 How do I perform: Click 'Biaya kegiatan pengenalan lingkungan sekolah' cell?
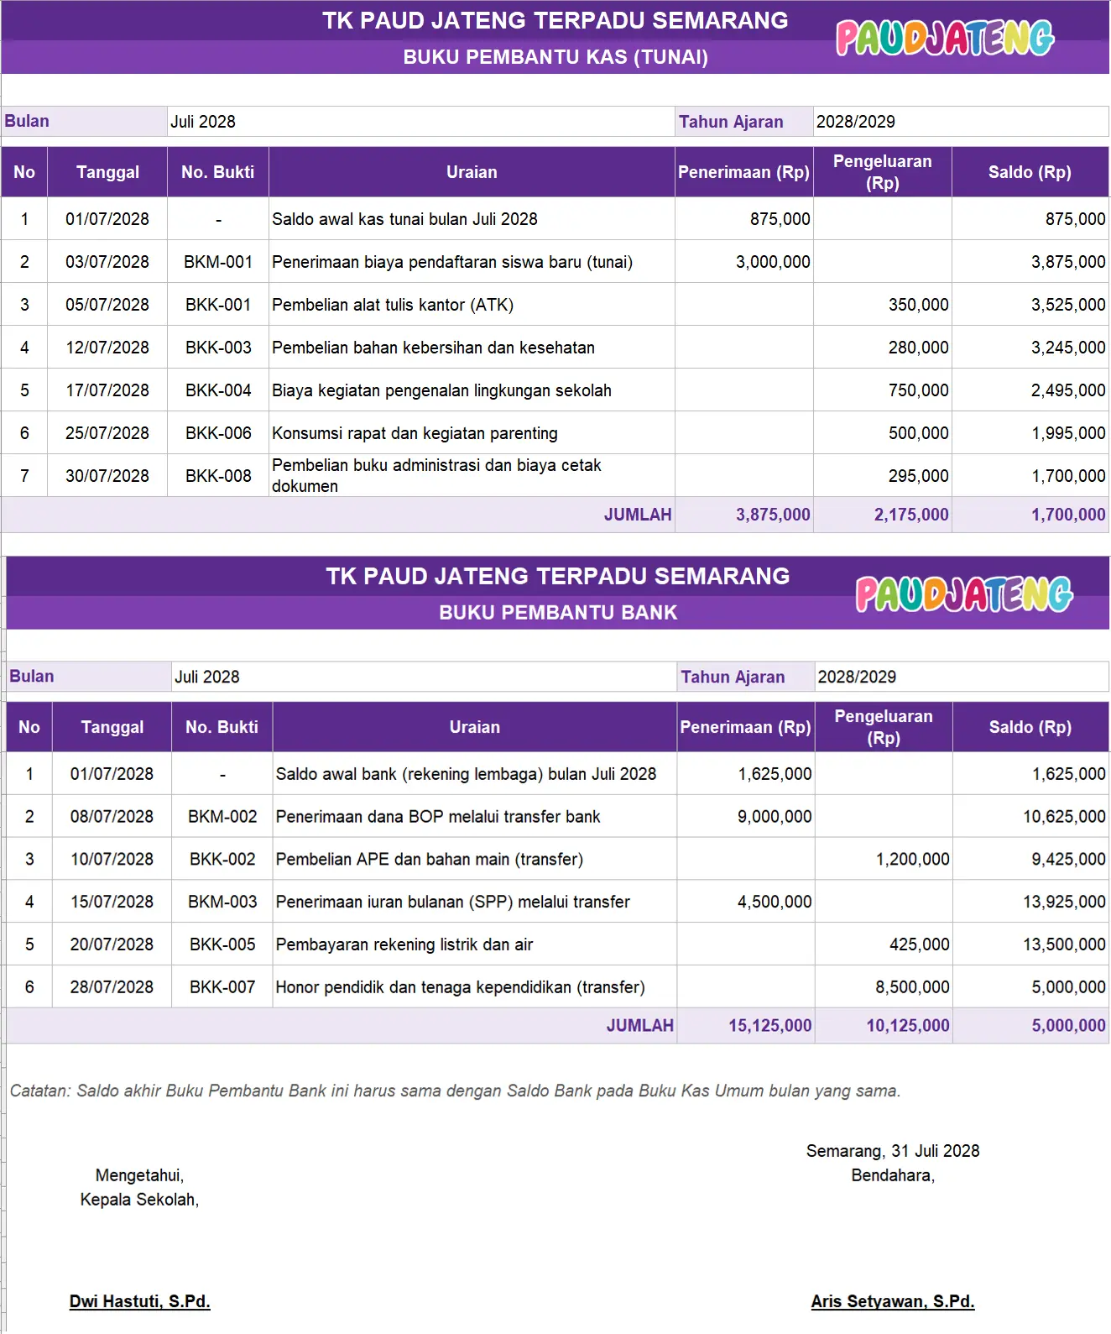pos(472,390)
